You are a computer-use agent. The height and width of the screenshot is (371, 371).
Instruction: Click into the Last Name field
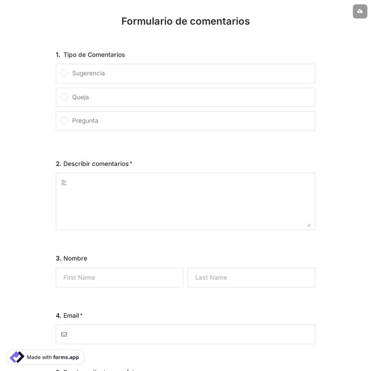coord(251,278)
